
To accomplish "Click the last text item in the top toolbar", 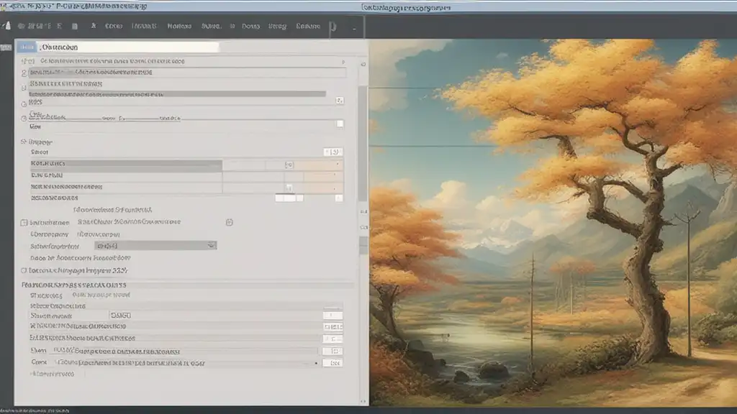I will pyautogui.click(x=307, y=27).
